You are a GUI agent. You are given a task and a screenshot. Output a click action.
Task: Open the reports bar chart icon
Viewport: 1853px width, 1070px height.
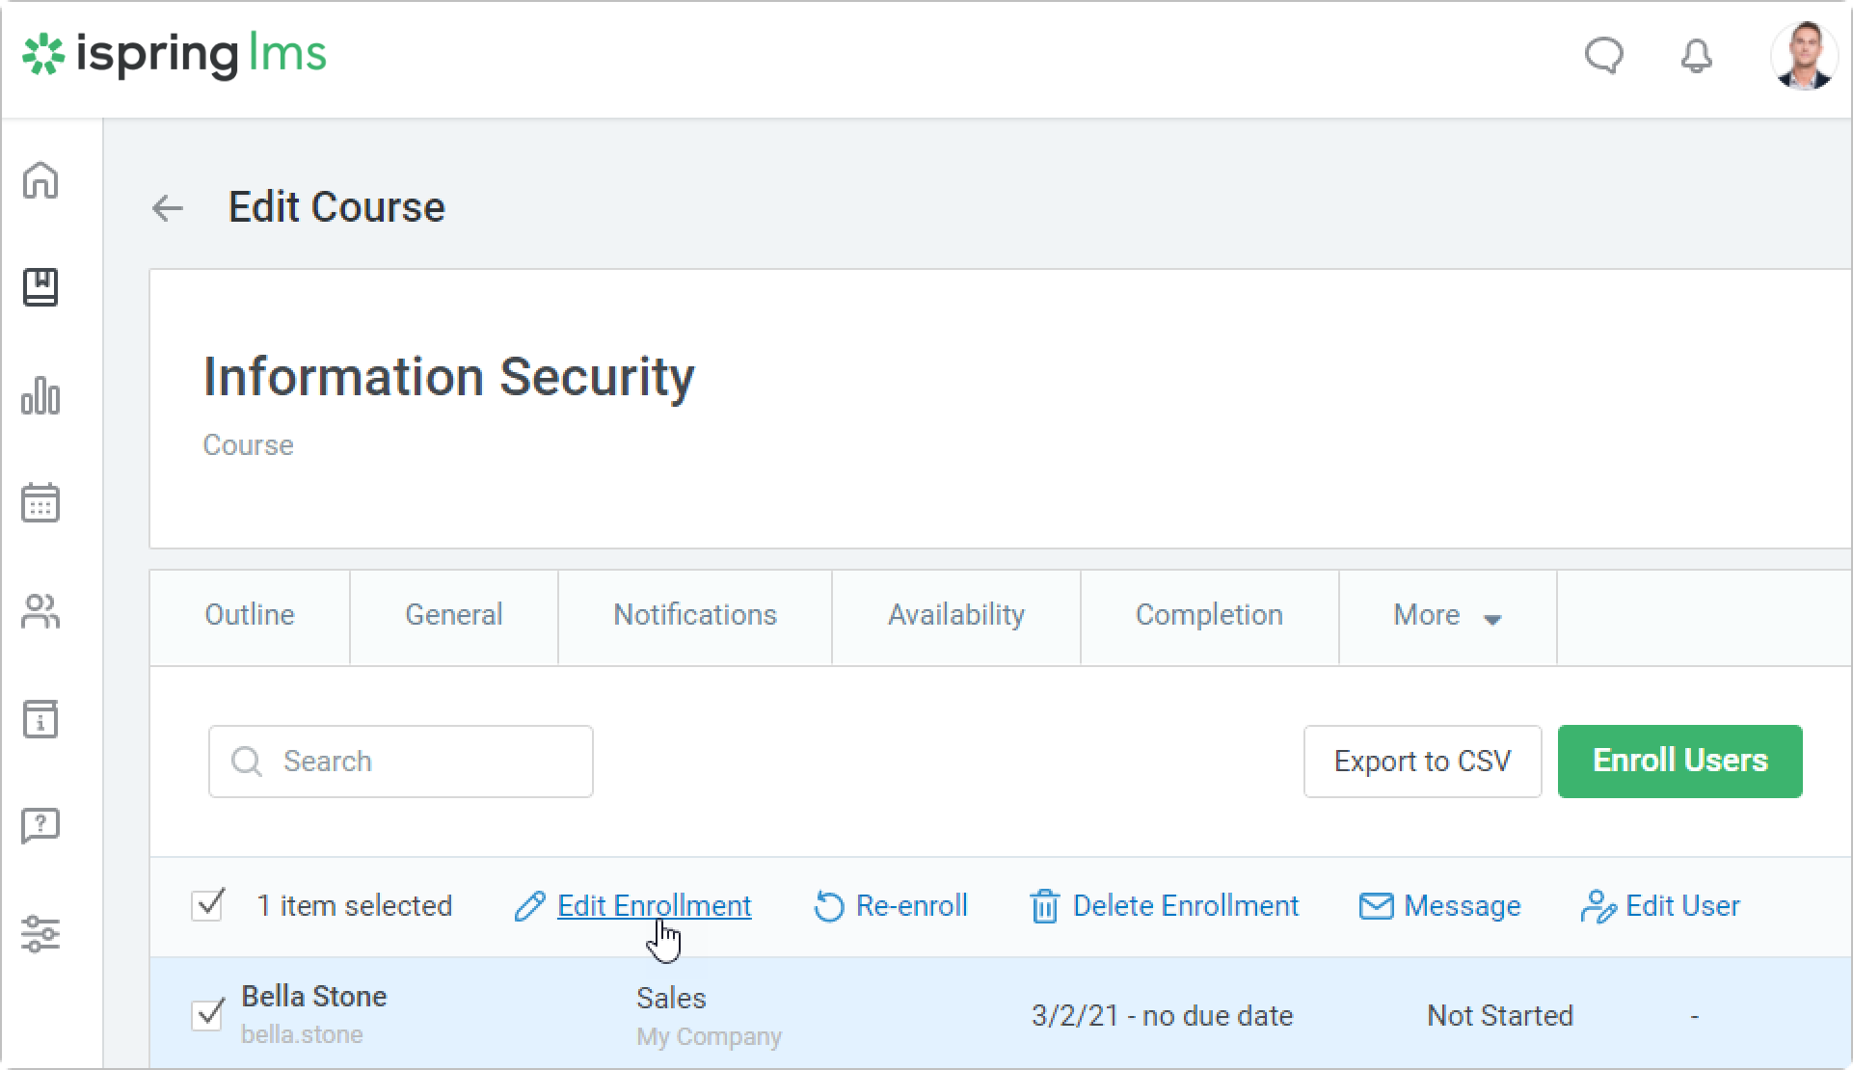click(x=40, y=395)
